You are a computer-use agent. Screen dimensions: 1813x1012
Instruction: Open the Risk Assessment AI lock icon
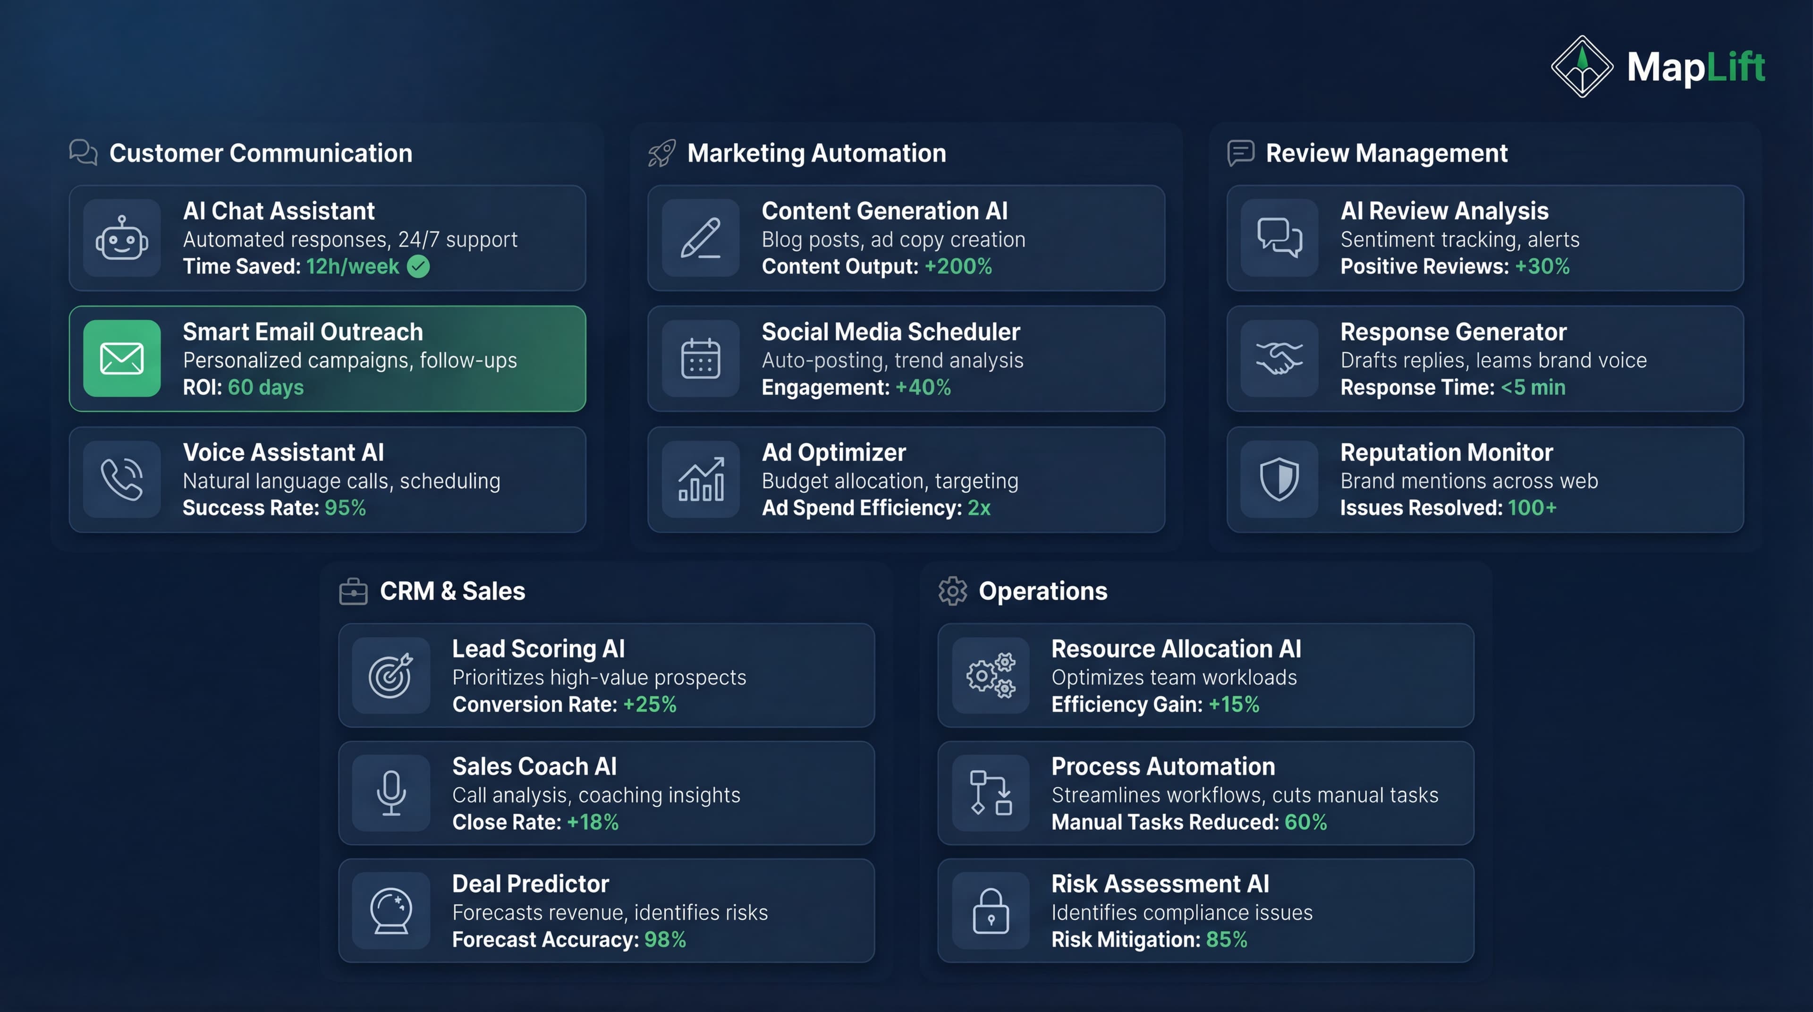coord(990,910)
